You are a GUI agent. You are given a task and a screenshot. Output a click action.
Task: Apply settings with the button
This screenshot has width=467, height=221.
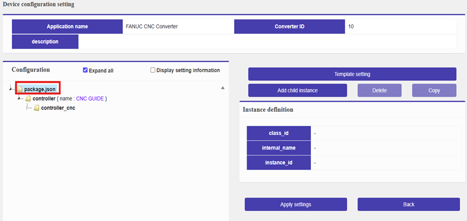pos(296,204)
